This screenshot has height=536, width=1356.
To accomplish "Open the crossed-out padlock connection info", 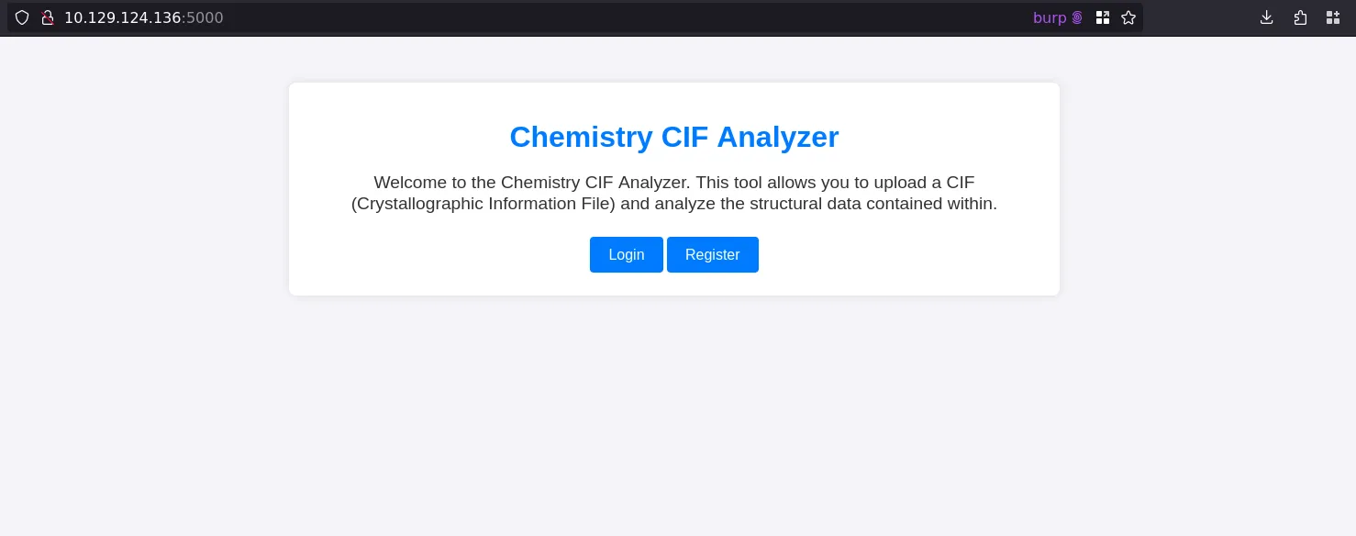I will [48, 17].
